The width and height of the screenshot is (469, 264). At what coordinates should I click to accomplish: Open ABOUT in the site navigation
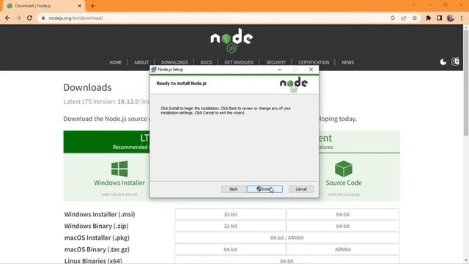141,62
